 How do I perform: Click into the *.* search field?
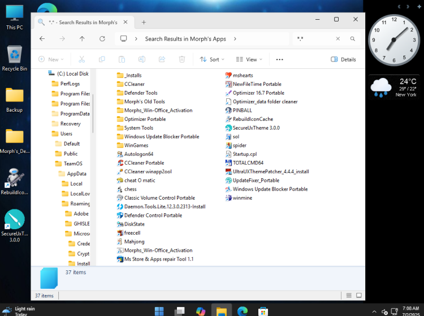[314, 39]
